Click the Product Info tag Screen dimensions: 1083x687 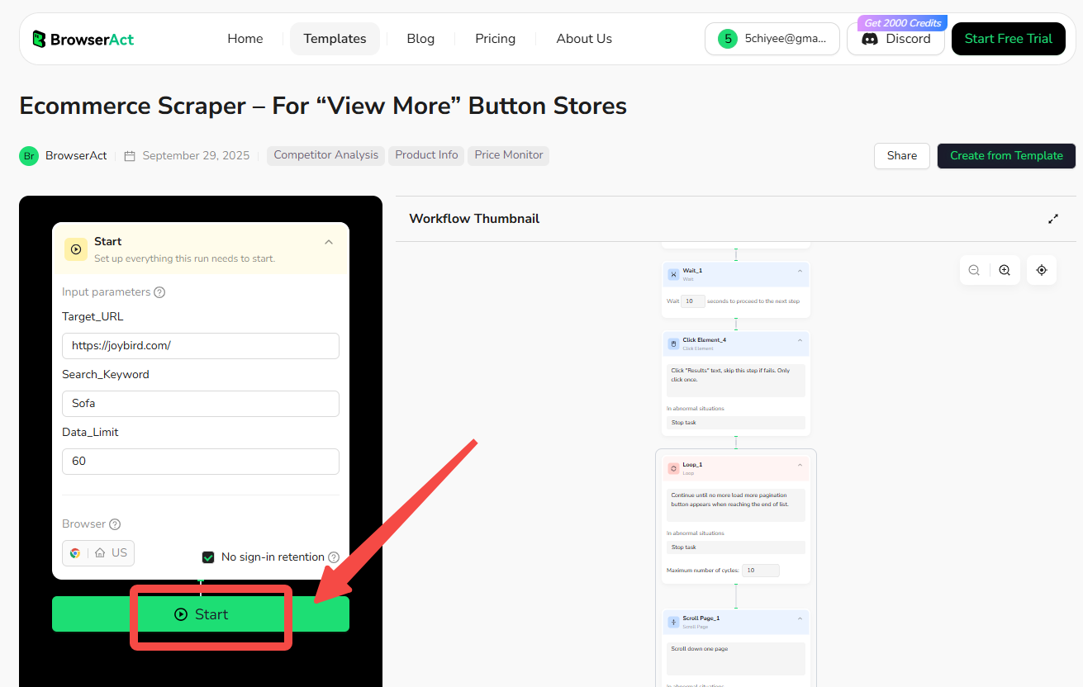tap(426, 155)
